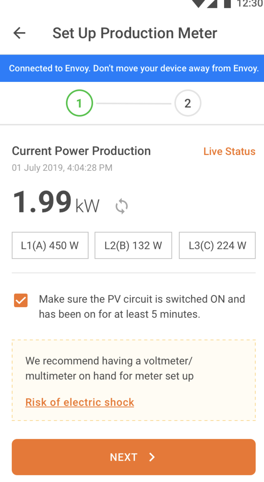
Task: Click the Set Up Production Meter title
Action: coord(135,33)
